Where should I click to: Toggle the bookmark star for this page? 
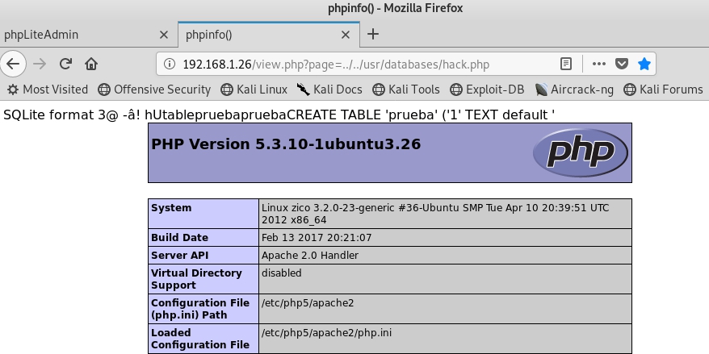point(644,65)
